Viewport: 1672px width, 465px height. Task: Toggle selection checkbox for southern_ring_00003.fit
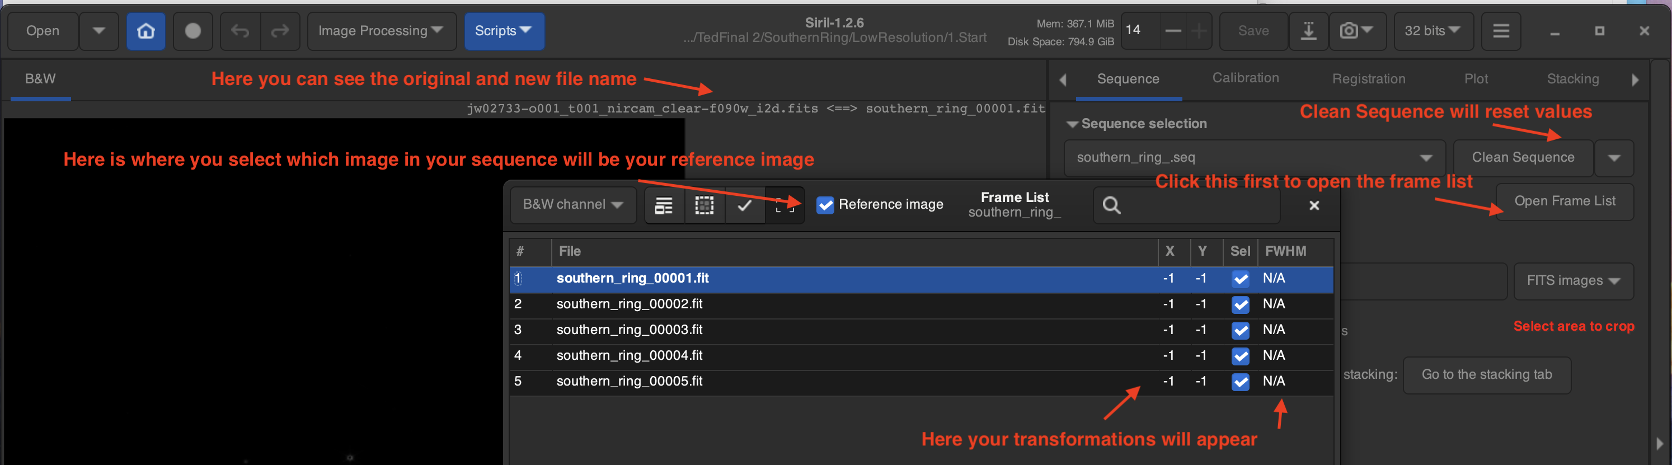coord(1241,330)
